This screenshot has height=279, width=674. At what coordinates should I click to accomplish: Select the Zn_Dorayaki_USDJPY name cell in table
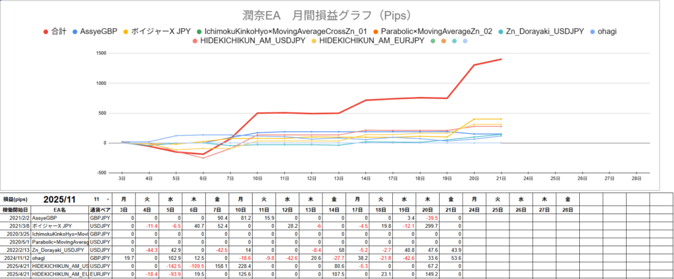[60, 250]
